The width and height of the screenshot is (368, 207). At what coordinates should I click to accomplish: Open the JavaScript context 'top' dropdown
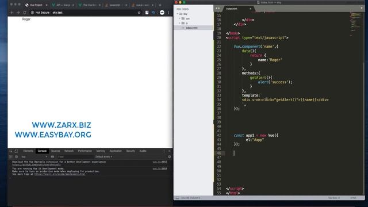[34, 157]
